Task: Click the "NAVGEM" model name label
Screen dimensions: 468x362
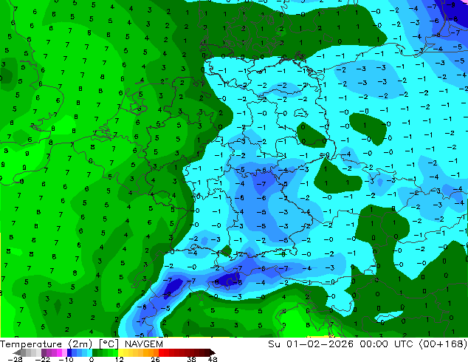Action: pos(144,344)
